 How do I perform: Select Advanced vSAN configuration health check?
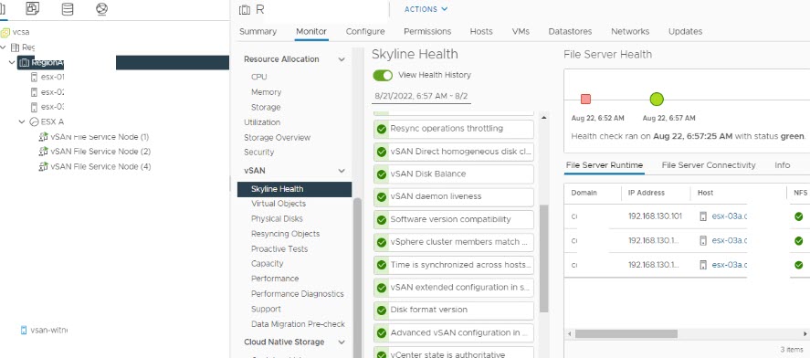(x=454, y=332)
